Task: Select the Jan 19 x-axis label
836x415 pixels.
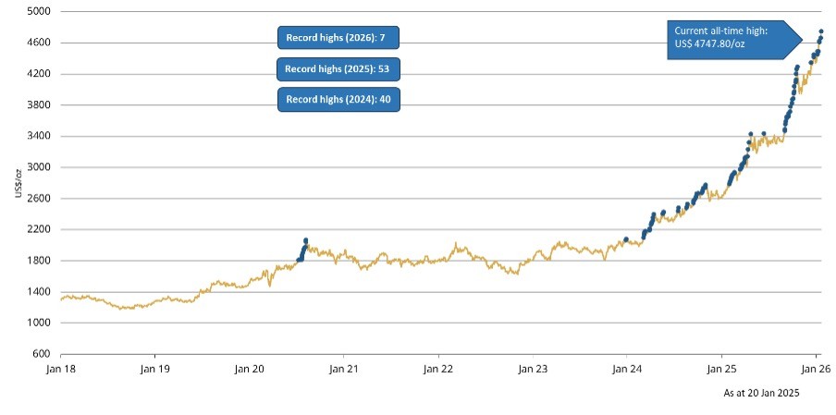Action: point(154,369)
